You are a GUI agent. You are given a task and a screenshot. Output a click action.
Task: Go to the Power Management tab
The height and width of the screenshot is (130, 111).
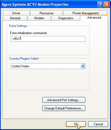tap(85, 13)
